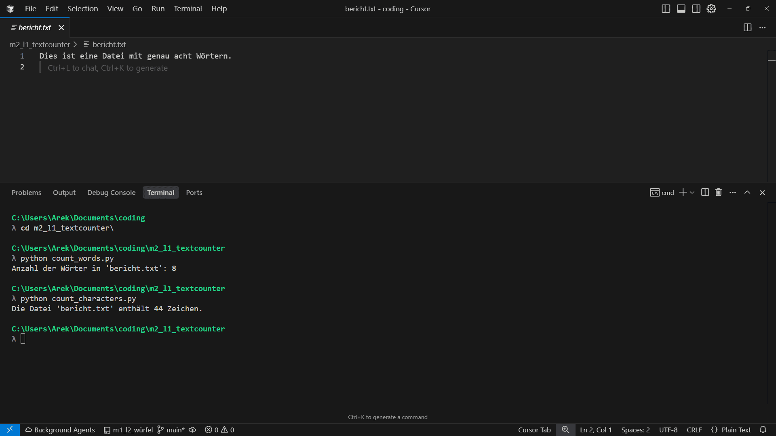Switch to the Debug Console tab
The width and height of the screenshot is (776, 436).
click(x=111, y=193)
